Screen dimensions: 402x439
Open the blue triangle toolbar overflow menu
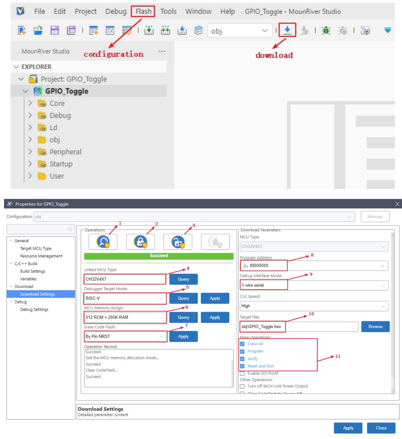388,30
